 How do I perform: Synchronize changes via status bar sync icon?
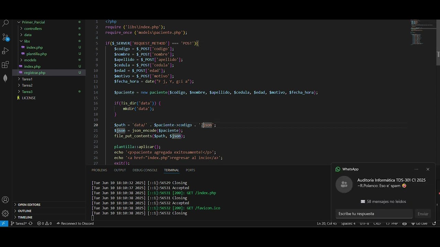(x=30, y=223)
